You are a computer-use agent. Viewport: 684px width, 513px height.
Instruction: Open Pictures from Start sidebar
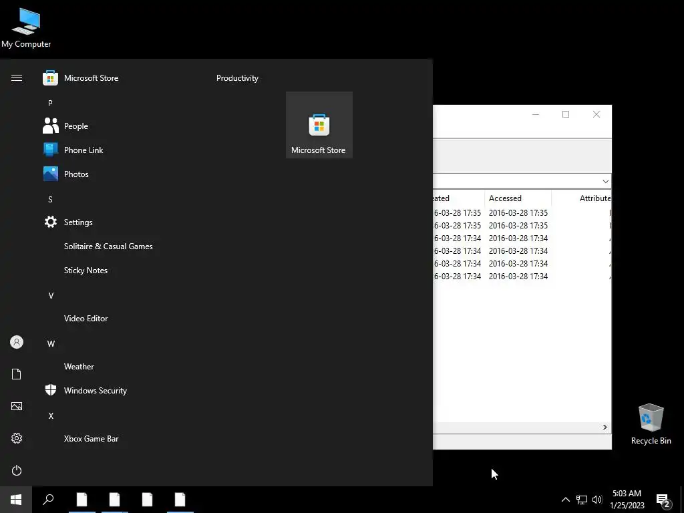coord(17,406)
